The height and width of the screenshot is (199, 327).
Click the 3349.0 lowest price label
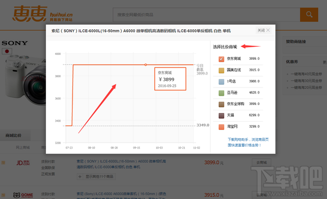coord(203,125)
